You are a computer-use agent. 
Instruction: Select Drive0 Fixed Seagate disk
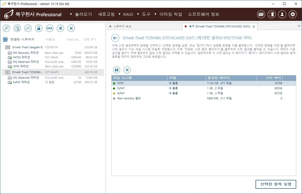[53, 47]
